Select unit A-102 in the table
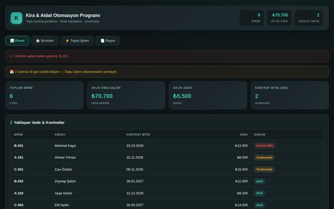The image size is (334, 209). pos(19,193)
